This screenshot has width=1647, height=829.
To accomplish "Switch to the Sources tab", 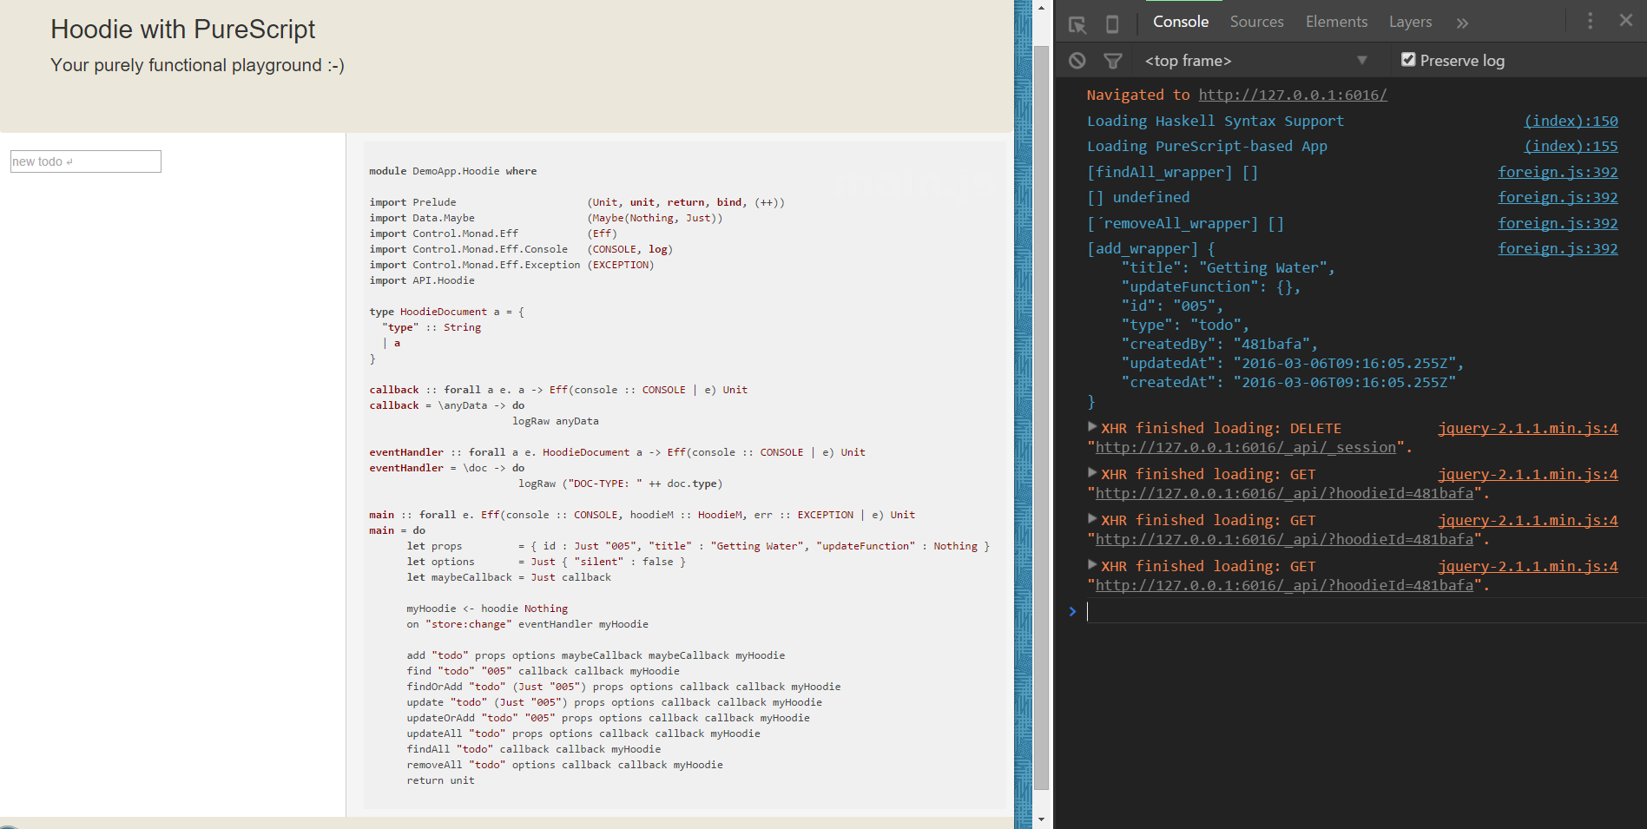I will click(x=1256, y=22).
